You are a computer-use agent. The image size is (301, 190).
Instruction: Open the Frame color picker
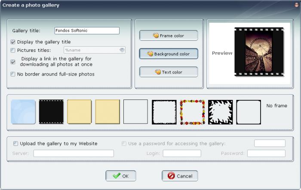point(169,36)
